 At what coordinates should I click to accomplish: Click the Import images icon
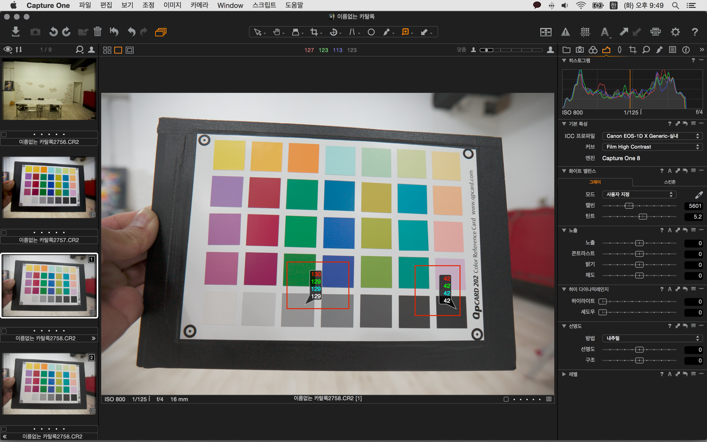(x=15, y=32)
